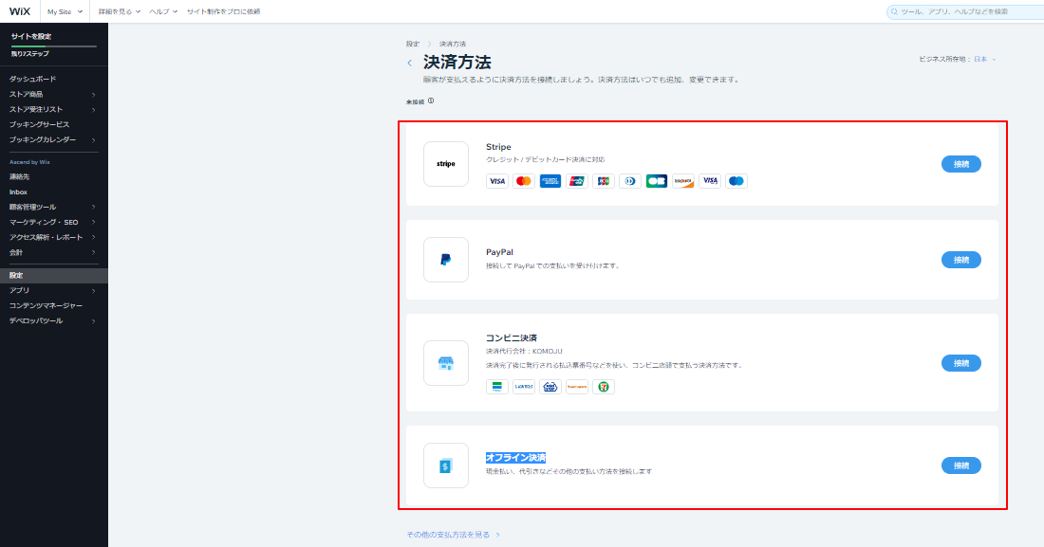Open the My Site dropdown
The image size is (1044, 547).
[x=65, y=11]
